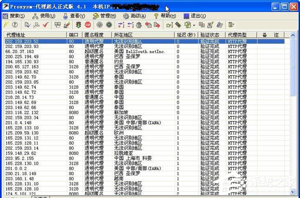Open dropdown arrow beside green document icon

(x=194, y=25)
